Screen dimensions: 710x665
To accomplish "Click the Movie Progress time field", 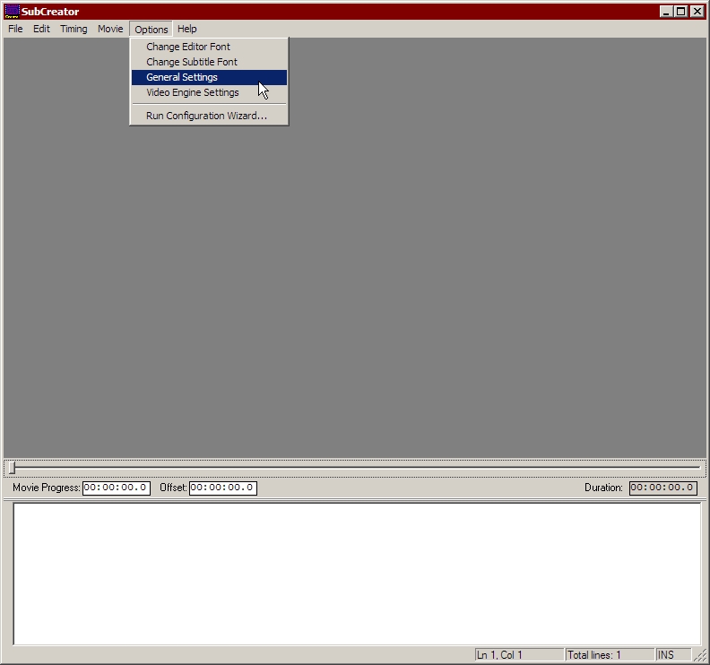I will coord(117,488).
